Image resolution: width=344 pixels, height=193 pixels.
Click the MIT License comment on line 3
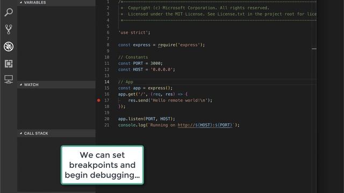point(222,14)
